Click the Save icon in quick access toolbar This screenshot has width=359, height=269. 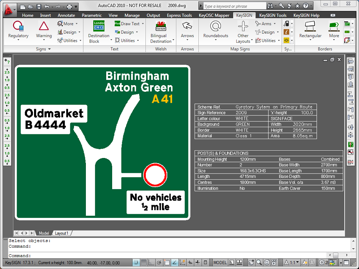pos(39,7)
